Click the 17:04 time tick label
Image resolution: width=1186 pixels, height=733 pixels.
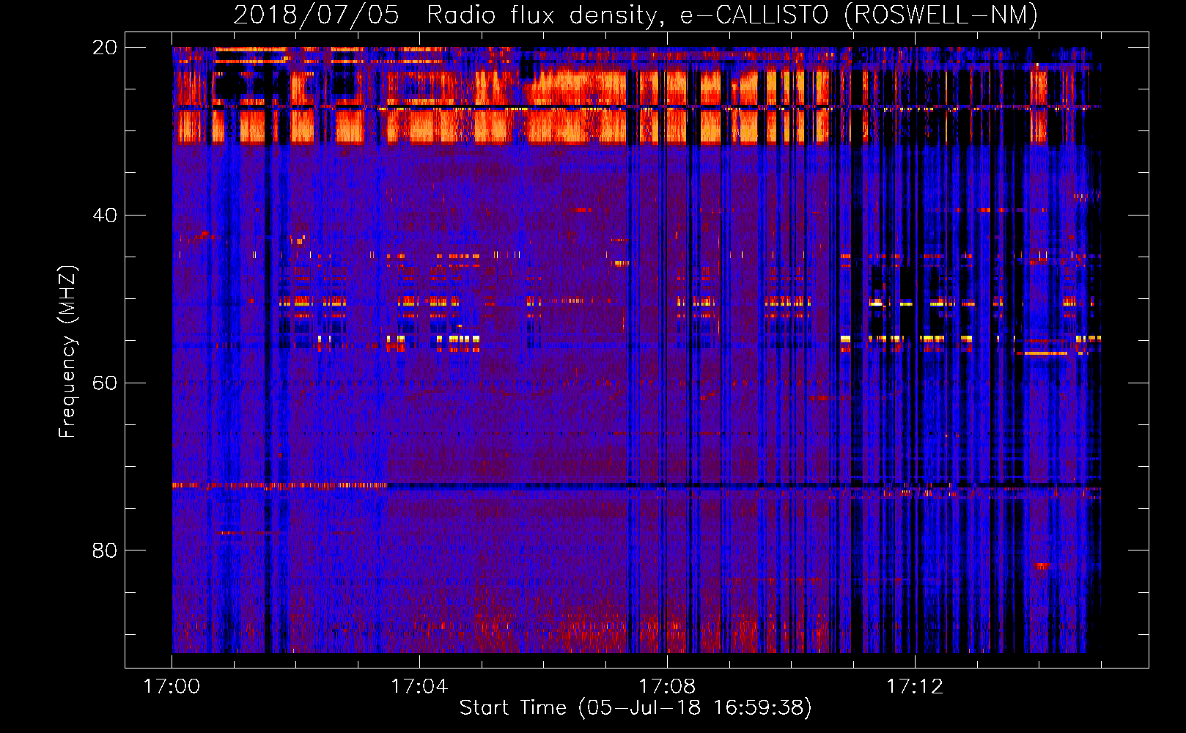419,687
